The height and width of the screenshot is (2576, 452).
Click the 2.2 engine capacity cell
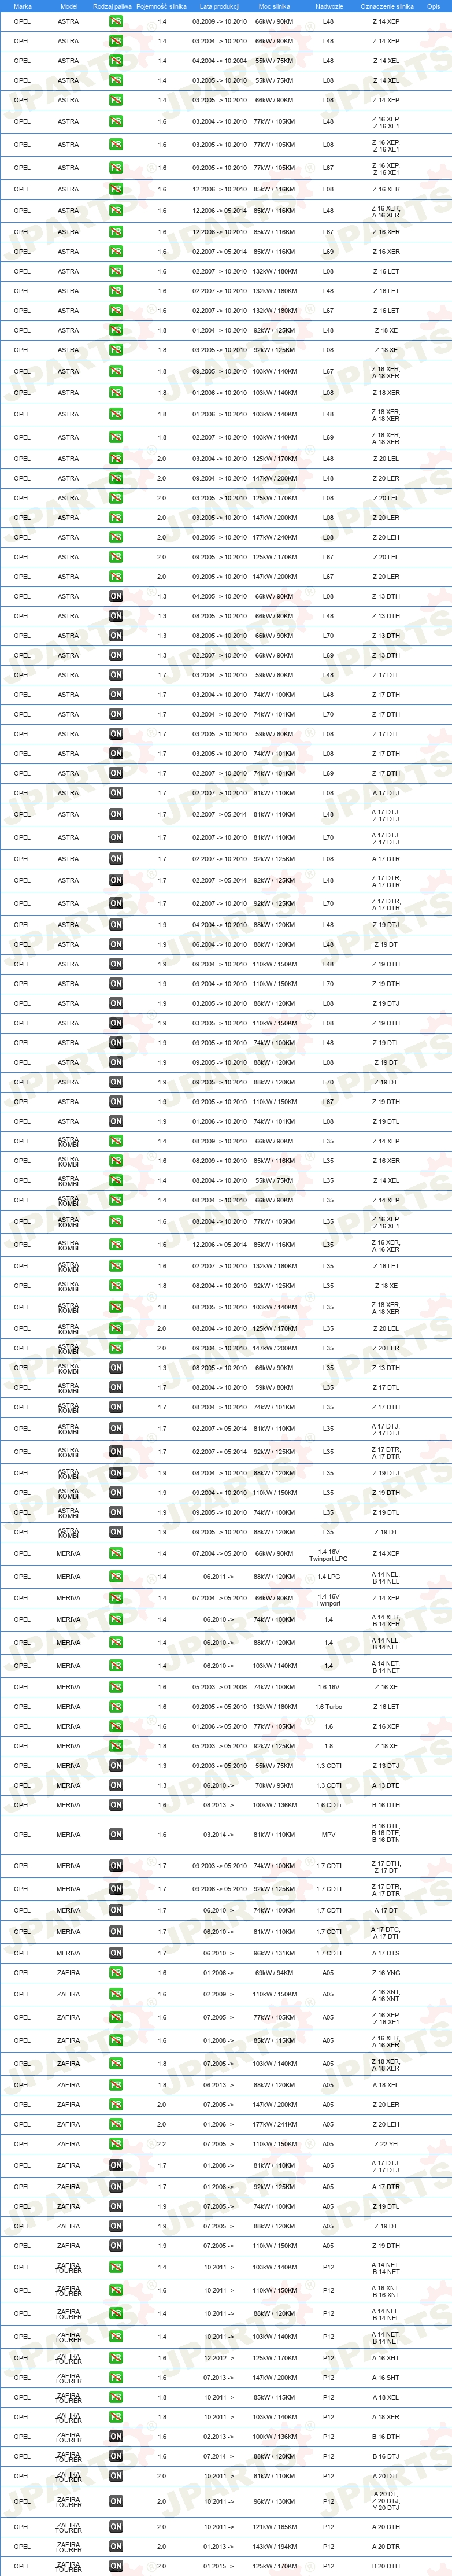click(x=162, y=2144)
